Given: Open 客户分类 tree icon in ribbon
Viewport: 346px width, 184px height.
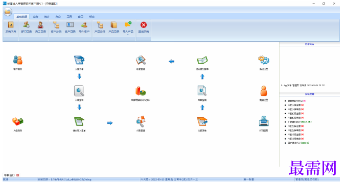Looking at the screenshot, I should 56,28.
